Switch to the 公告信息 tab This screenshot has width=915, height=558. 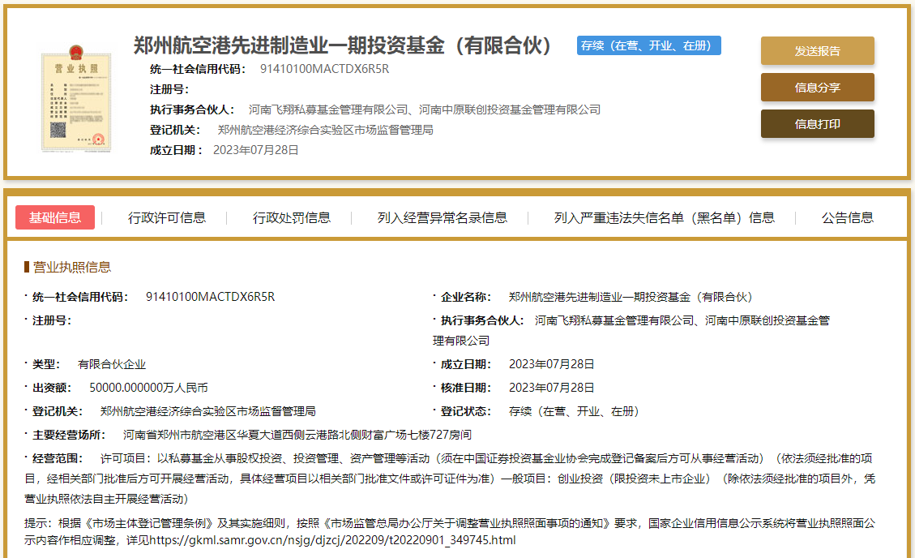[847, 217]
